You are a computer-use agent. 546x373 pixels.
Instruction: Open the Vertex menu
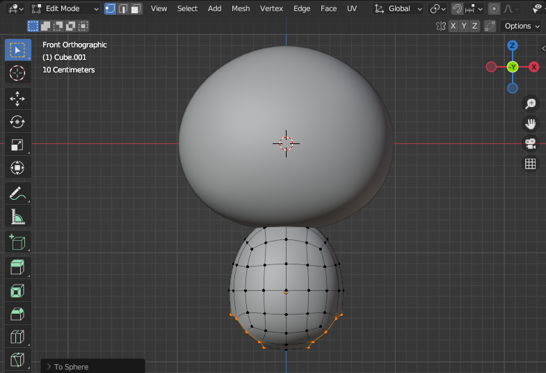click(x=271, y=8)
